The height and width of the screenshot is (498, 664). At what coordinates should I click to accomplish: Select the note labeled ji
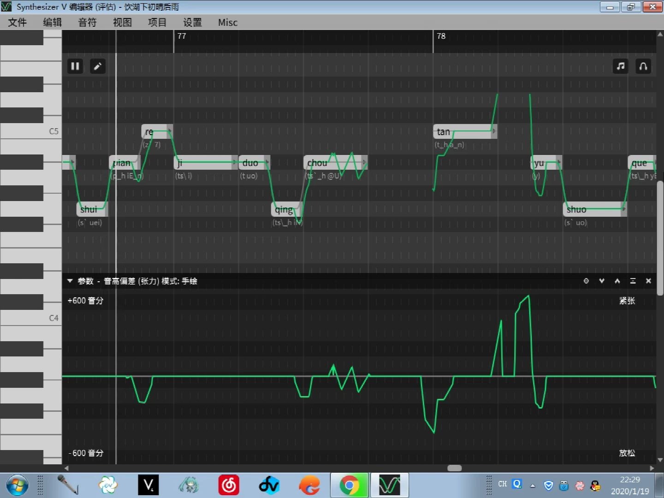206,163
